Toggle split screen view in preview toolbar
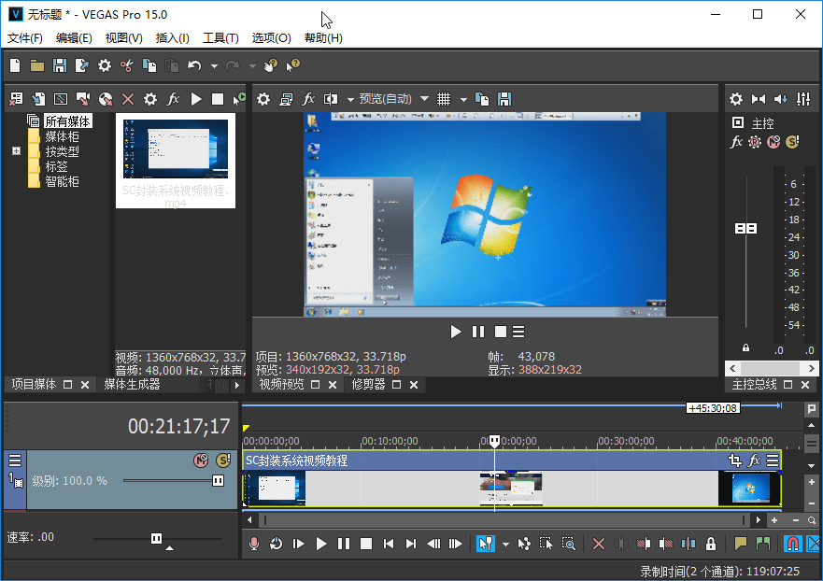This screenshot has height=581, width=823. click(x=331, y=99)
